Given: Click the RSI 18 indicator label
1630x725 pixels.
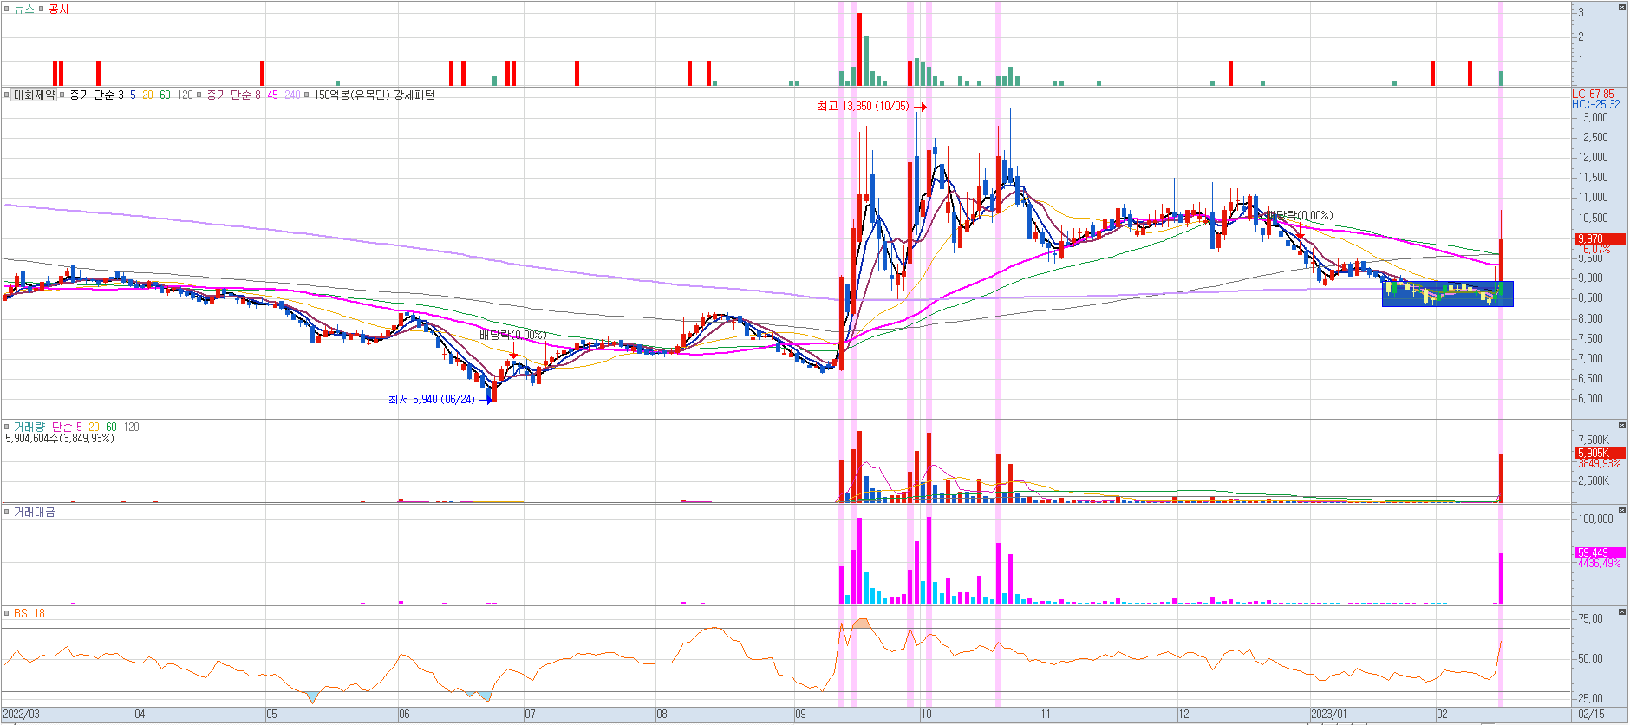Looking at the screenshot, I should [x=29, y=613].
